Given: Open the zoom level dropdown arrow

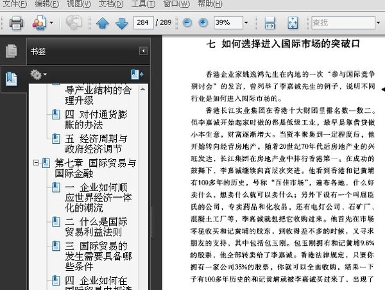Looking at the screenshot, I should point(246,23).
